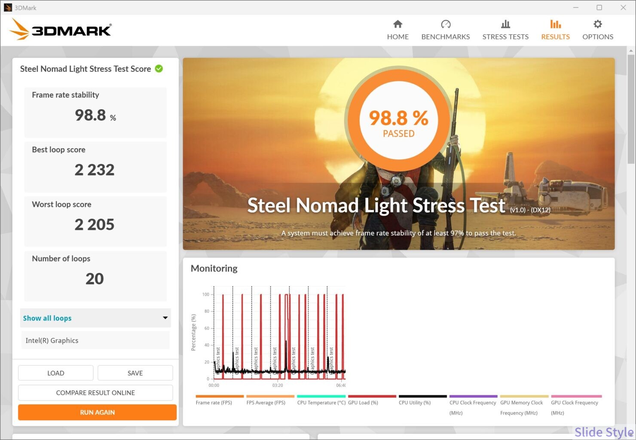
Task: Click the LOAD button
Action: 56,373
